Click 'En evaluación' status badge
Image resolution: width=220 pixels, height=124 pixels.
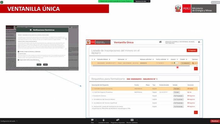(185, 63)
